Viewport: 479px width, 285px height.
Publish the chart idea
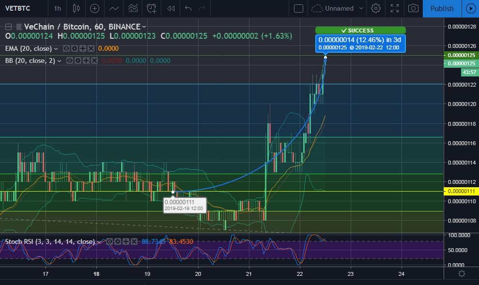(442, 9)
